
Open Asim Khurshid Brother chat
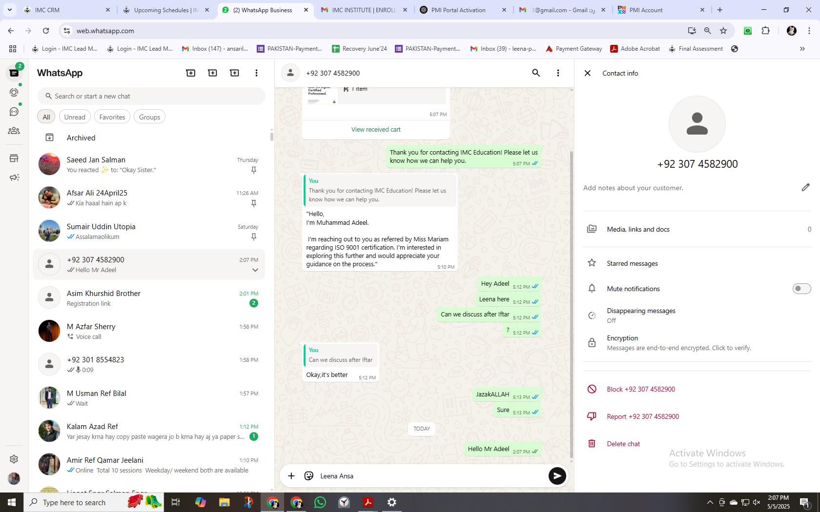(x=149, y=298)
